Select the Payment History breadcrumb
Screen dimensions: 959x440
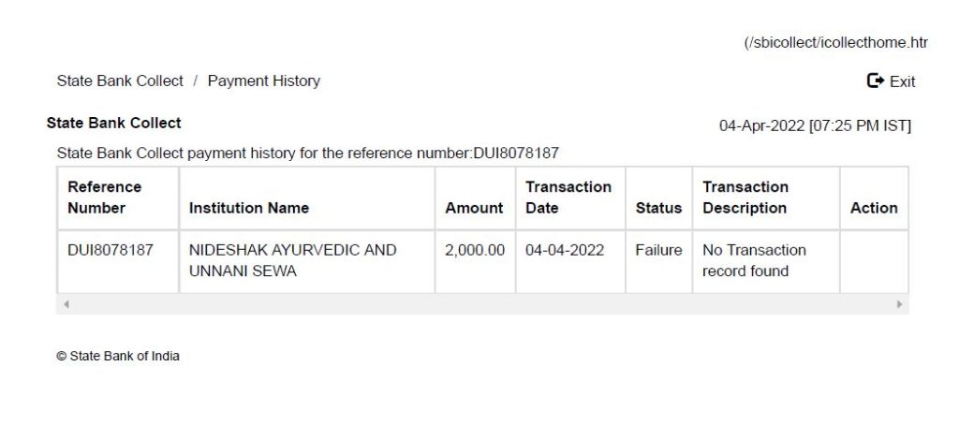point(264,81)
